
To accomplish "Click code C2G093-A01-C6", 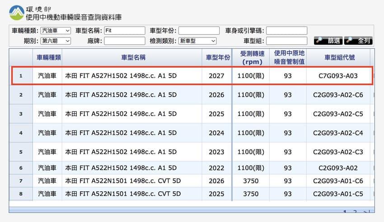I will coord(338,181).
